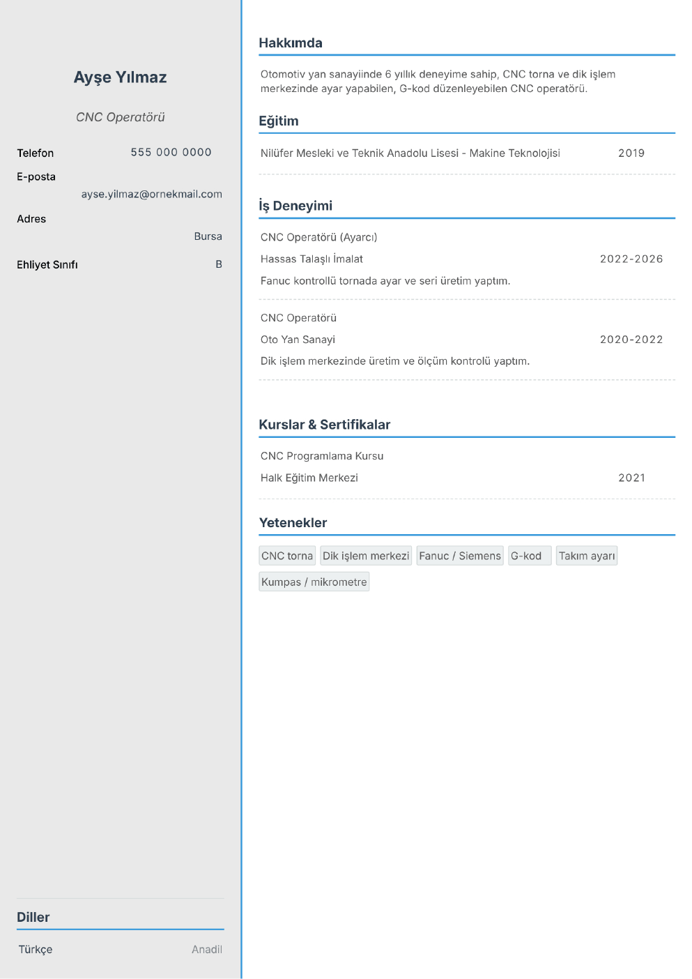
Task: Select the about paragraph starting "Otomotiv yan sanayiinde"
Action: pos(438,82)
